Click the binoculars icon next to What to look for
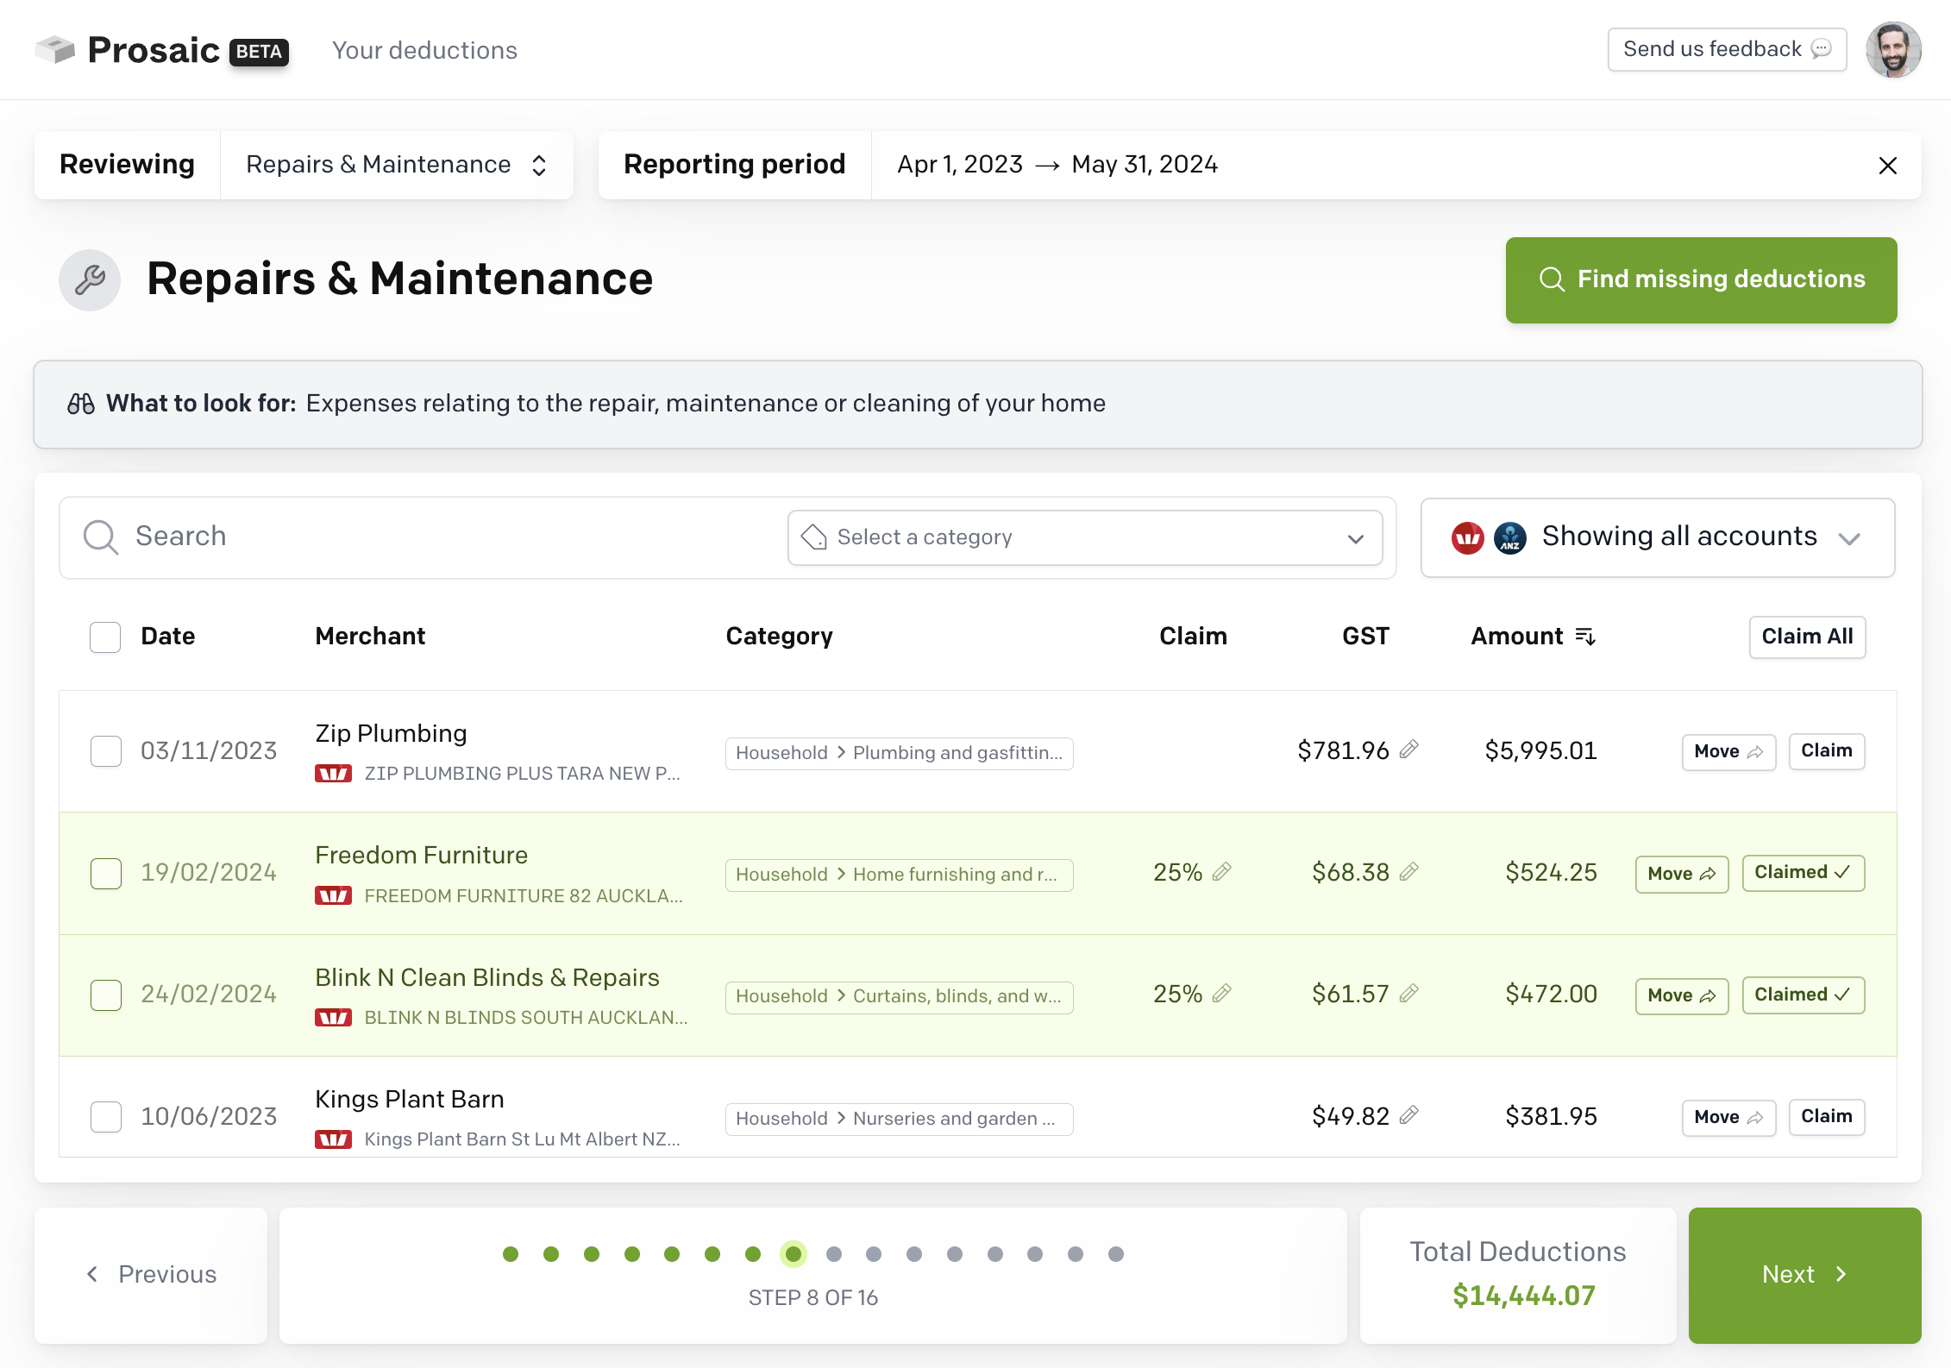Viewport: 1951px width, 1368px height. click(x=80, y=404)
